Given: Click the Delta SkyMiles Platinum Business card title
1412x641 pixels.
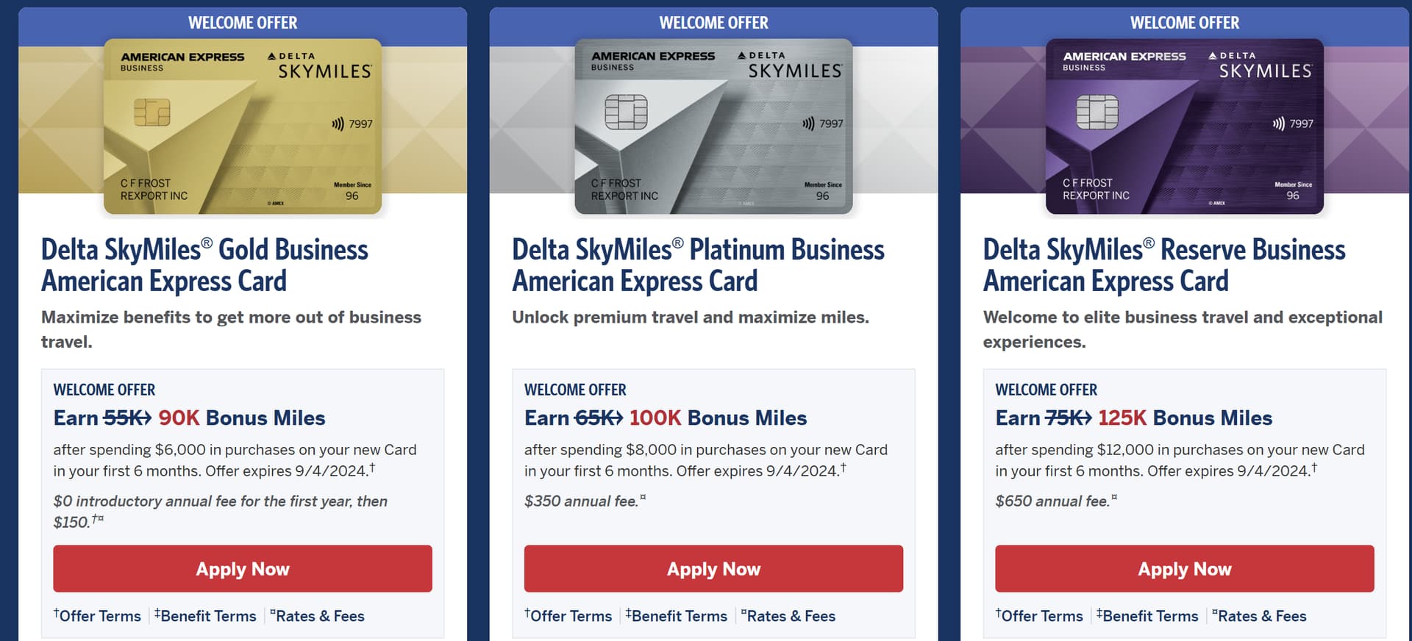Looking at the screenshot, I should pyautogui.click(x=697, y=265).
